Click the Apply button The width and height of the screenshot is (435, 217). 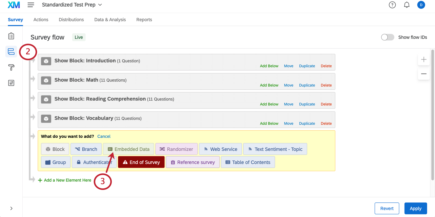pyautogui.click(x=416, y=208)
